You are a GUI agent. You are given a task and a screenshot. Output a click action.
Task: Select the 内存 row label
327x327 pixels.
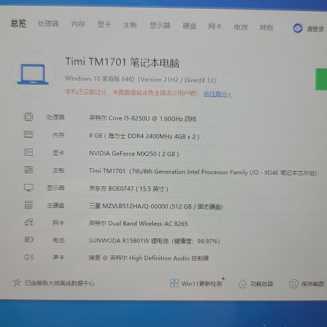click(x=58, y=135)
